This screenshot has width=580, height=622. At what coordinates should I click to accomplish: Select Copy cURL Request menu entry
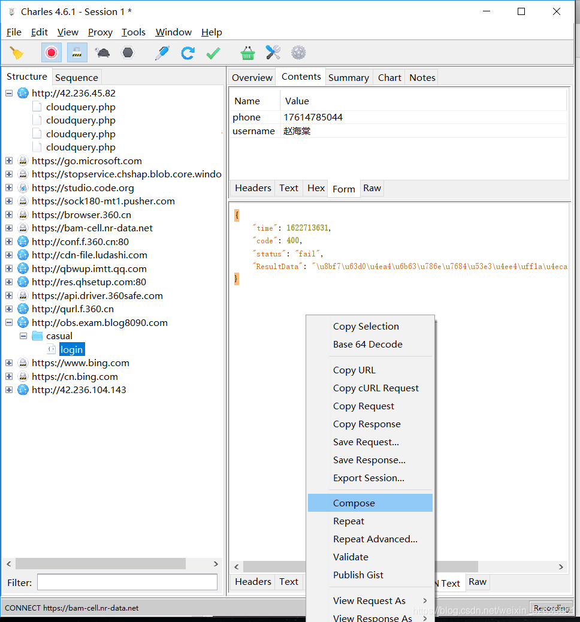point(376,388)
